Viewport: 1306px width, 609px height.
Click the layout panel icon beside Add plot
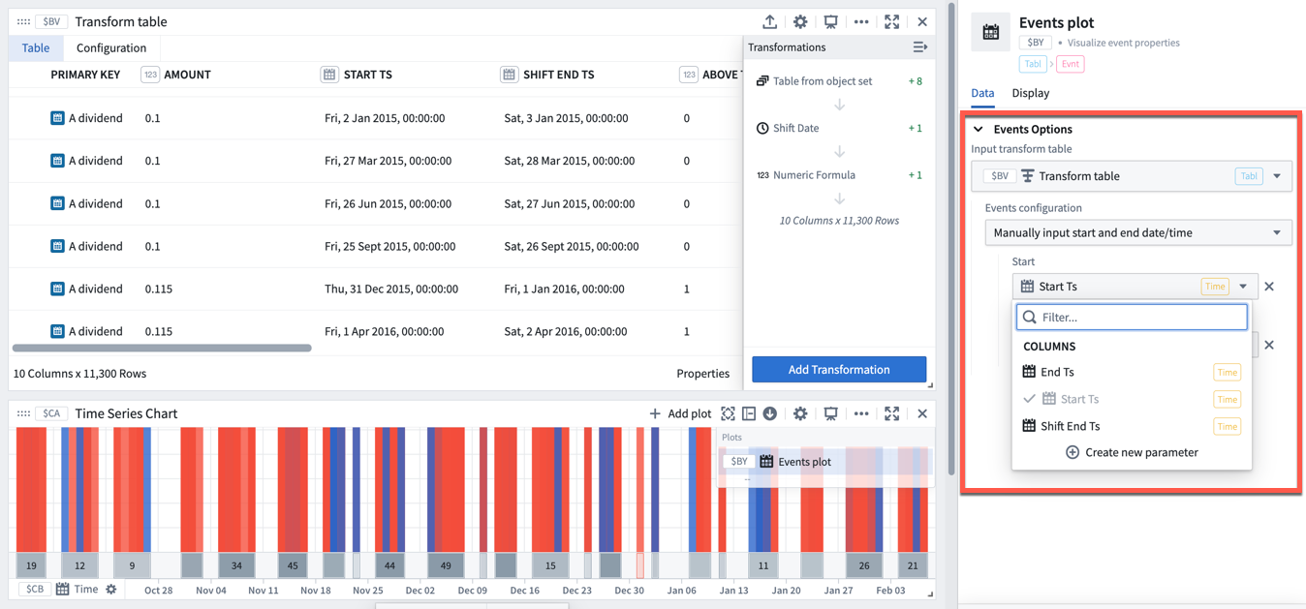pos(749,413)
